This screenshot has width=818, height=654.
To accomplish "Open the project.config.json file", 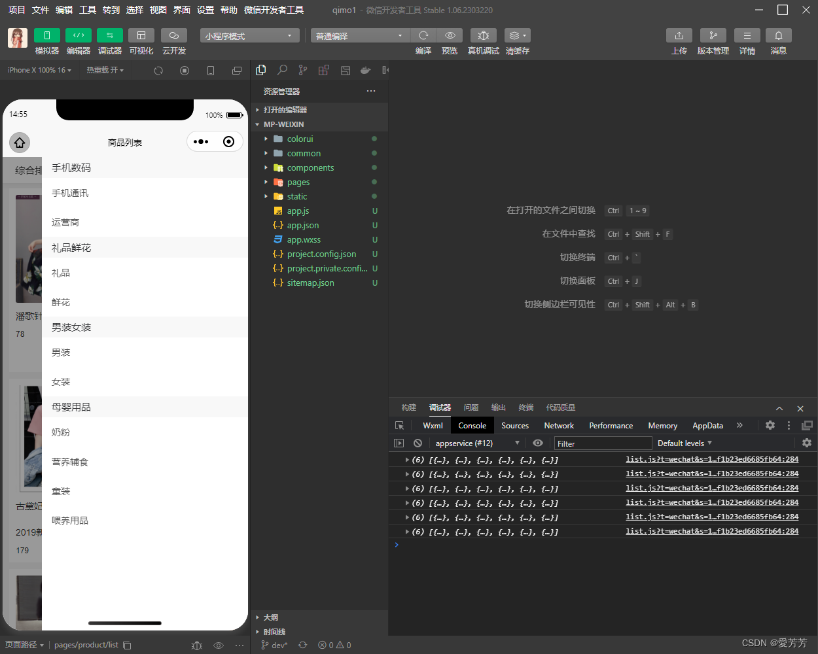I will point(319,254).
